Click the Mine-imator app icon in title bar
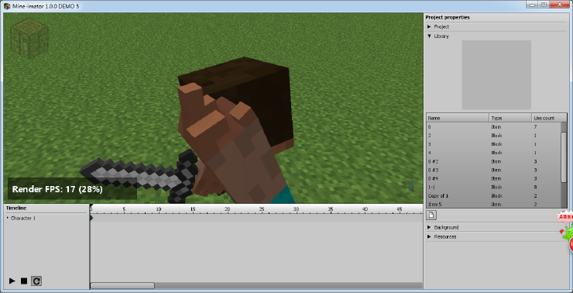 point(7,6)
